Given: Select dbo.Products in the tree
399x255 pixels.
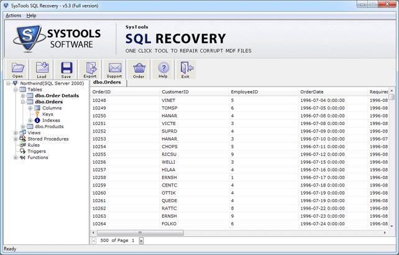Looking at the screenshot, I should tap(49, 126).
